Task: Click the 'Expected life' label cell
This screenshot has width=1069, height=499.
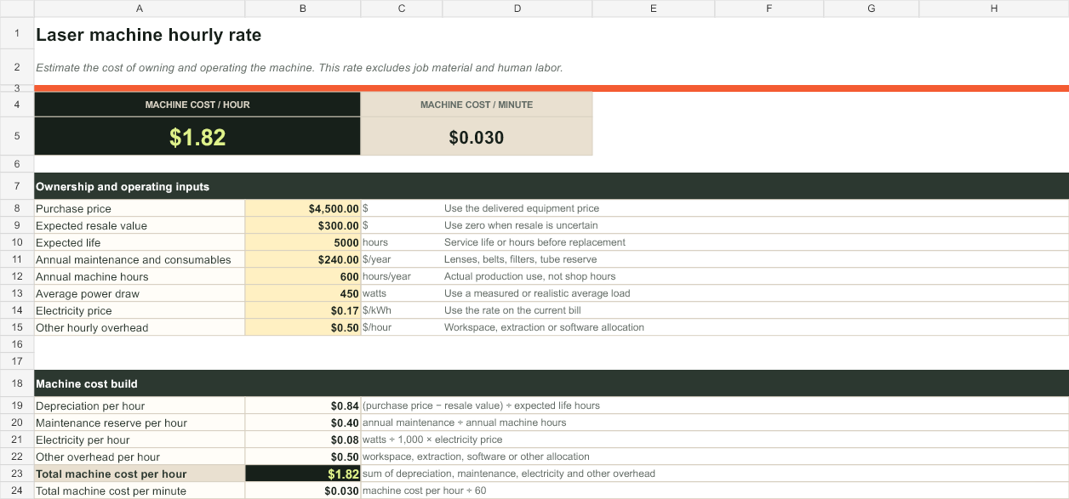Action: coord(140,242)
